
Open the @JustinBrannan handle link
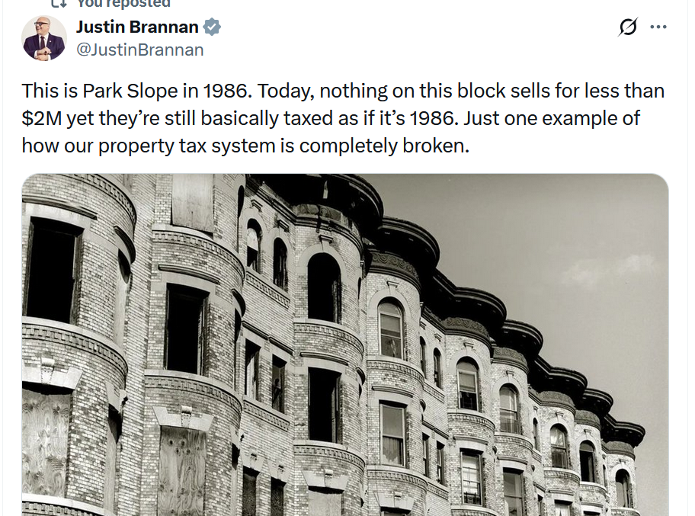(x=139, y=50)
